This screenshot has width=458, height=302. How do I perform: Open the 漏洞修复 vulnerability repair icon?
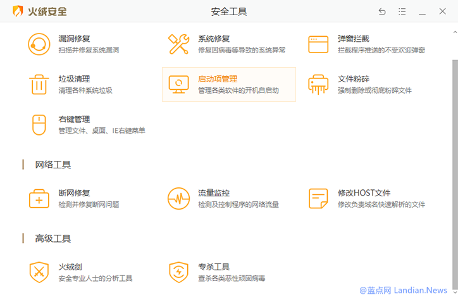(39, 44)
